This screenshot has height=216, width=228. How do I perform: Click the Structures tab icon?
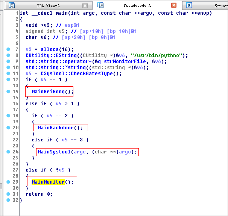[189, 5]
